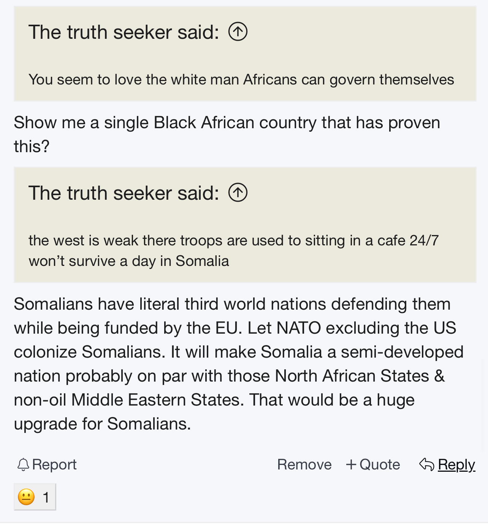Expand the quote about Africans governing themselves
Viewport: 488px width, 525px height.
(x=245, y=54)
